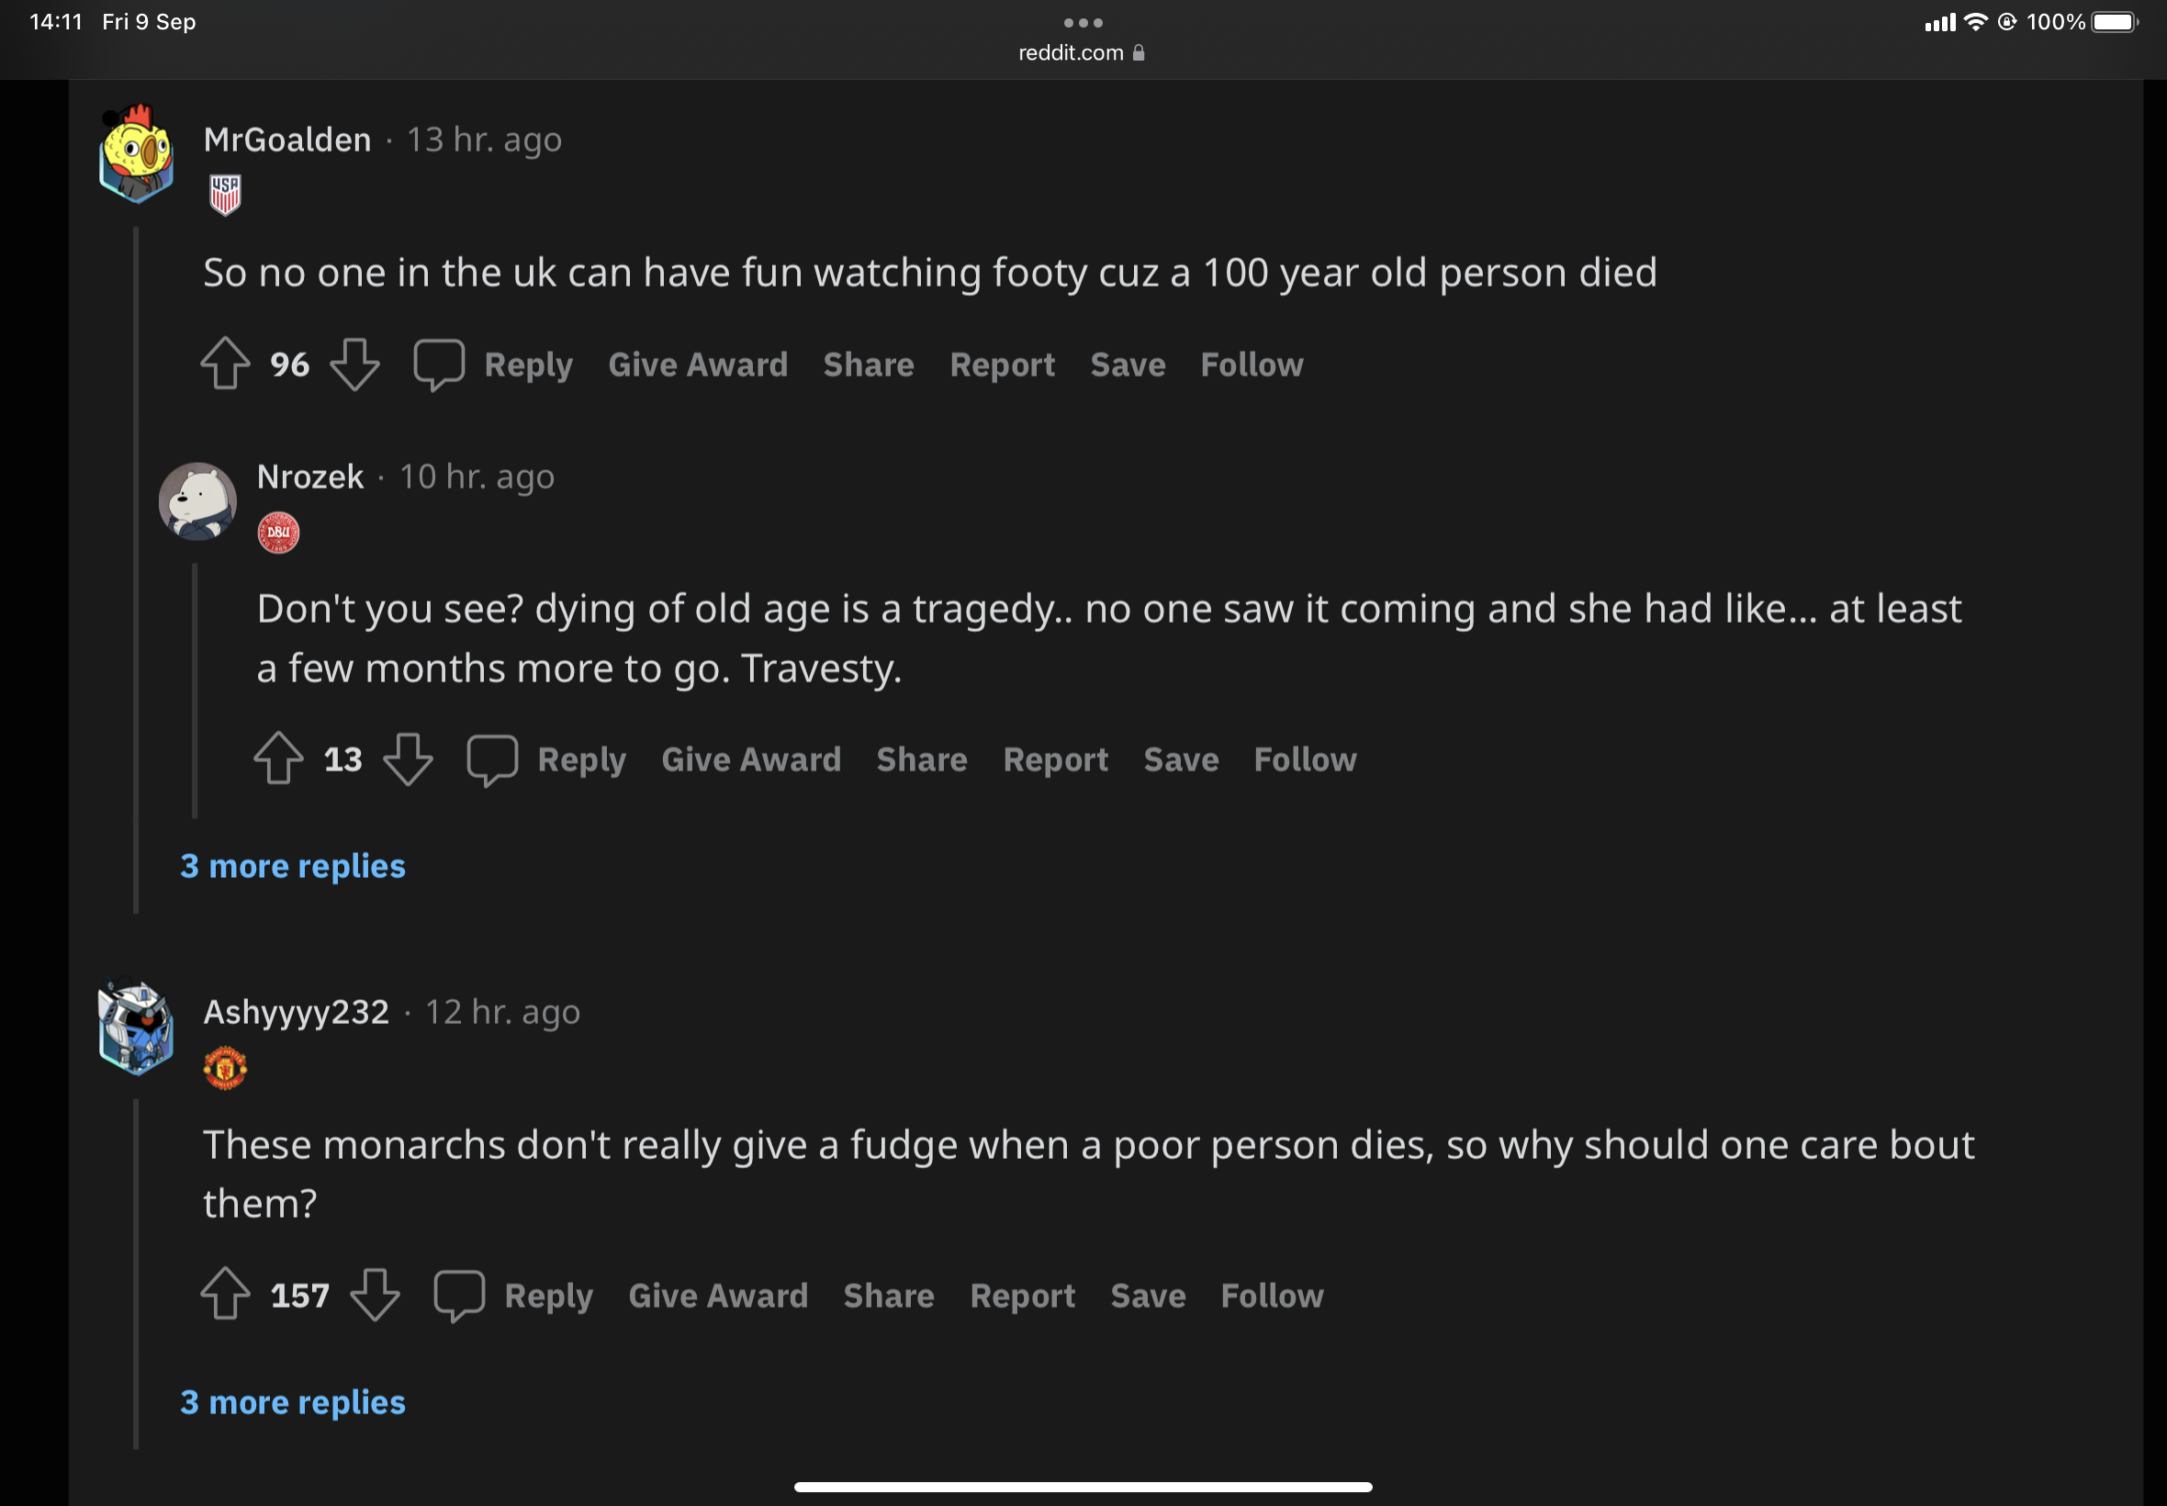Upvote Ashyyyy232's comment

click(x=226, y=1295)
